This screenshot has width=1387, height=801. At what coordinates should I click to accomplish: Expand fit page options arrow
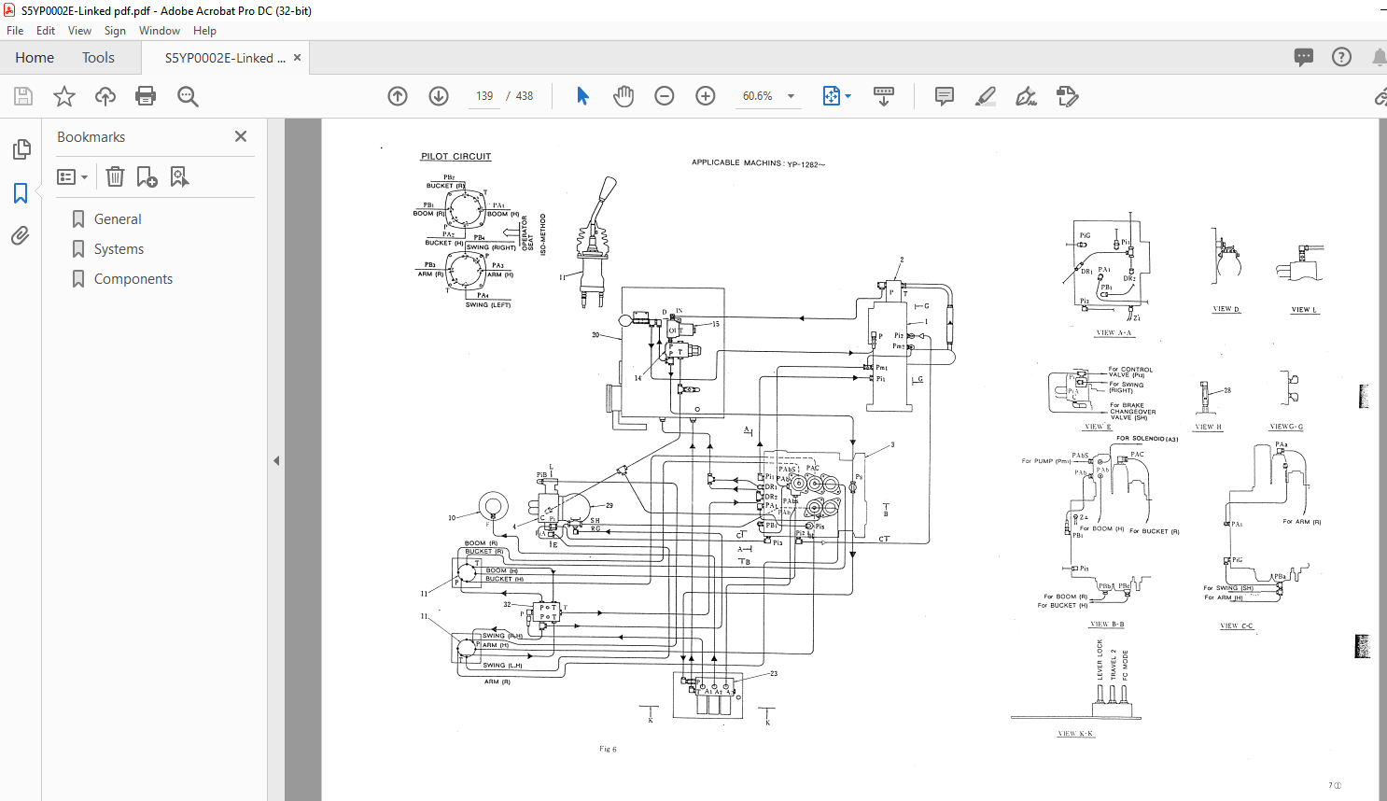(848, 96)
